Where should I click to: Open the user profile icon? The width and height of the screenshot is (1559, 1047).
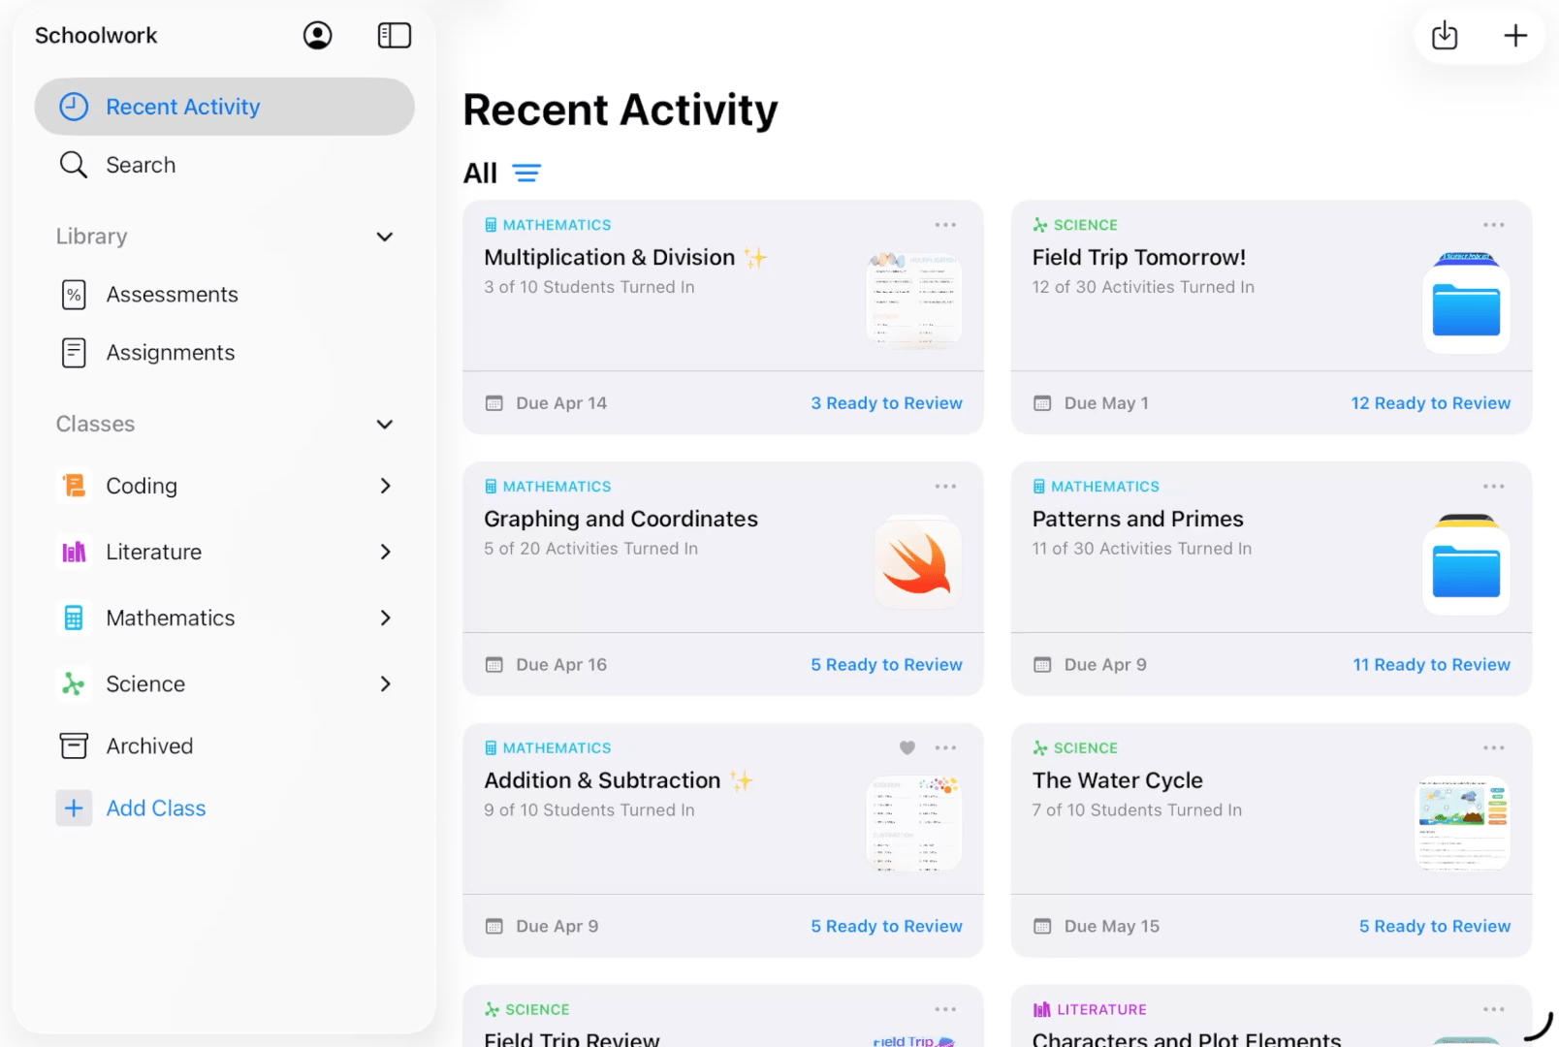(317, 35)
